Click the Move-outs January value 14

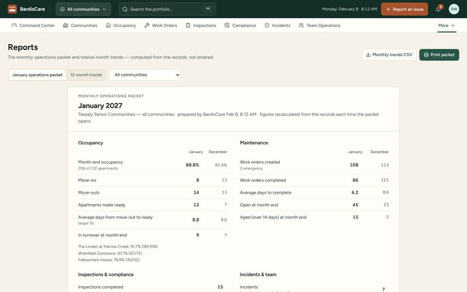pos(196,193)
